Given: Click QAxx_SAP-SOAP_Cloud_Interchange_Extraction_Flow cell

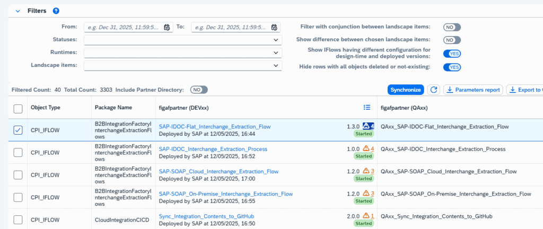Looking at the screenshot, I should [449, 172].
